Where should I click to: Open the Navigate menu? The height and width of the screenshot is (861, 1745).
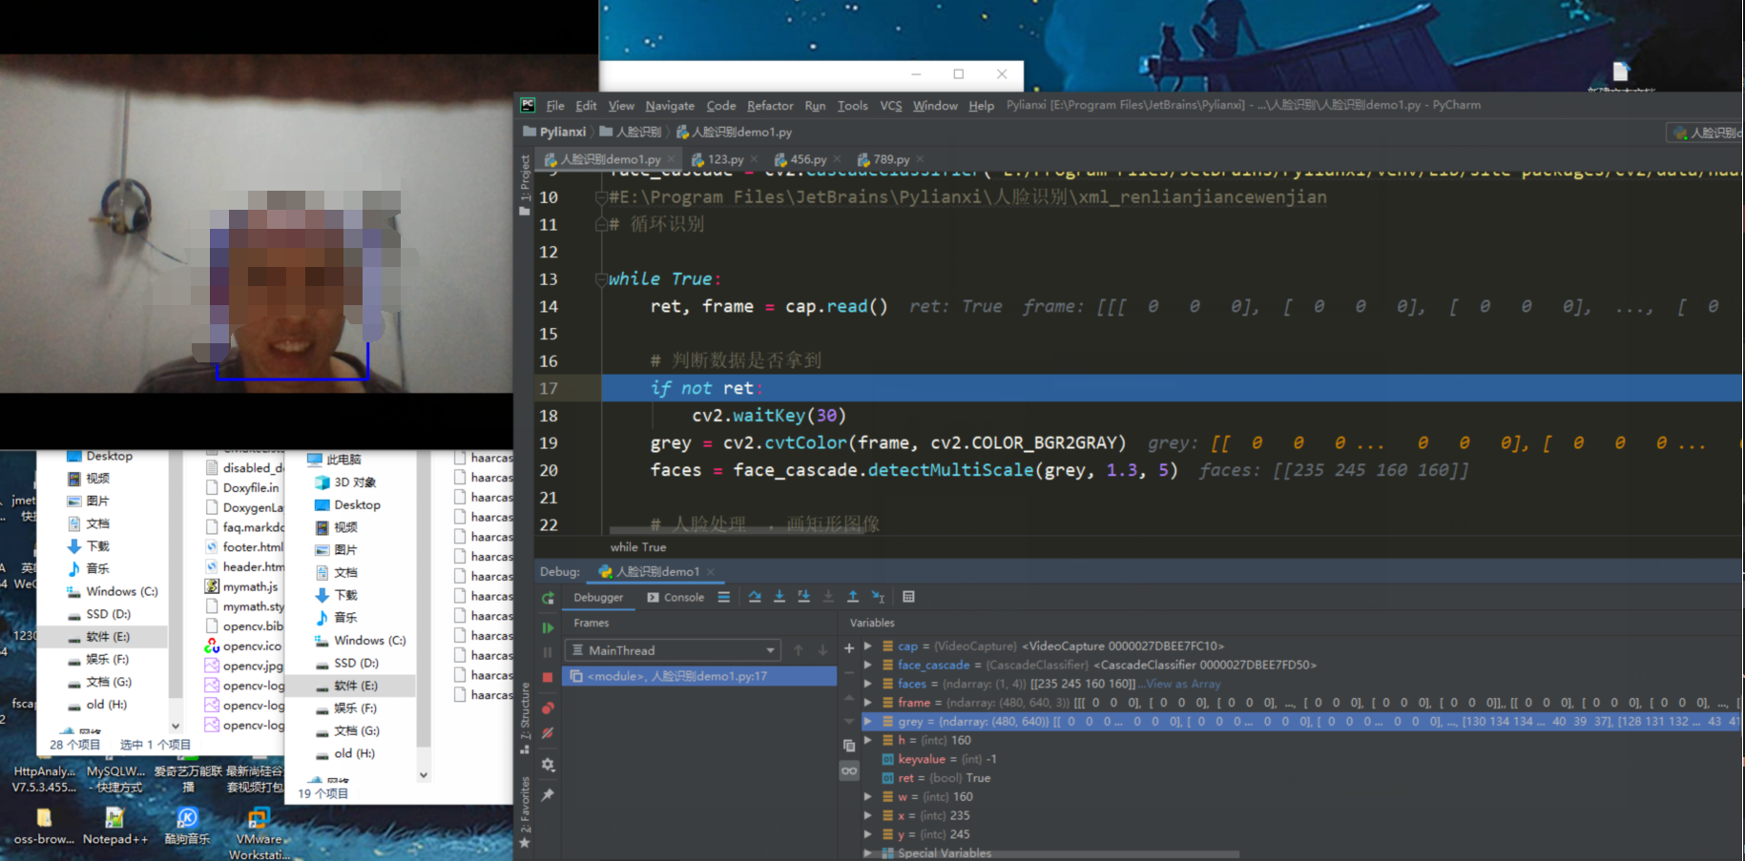pos(670,106)
